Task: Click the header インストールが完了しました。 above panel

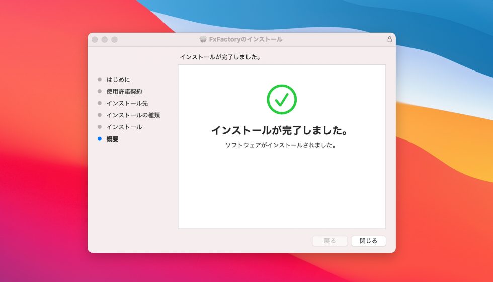Action: 220,57
